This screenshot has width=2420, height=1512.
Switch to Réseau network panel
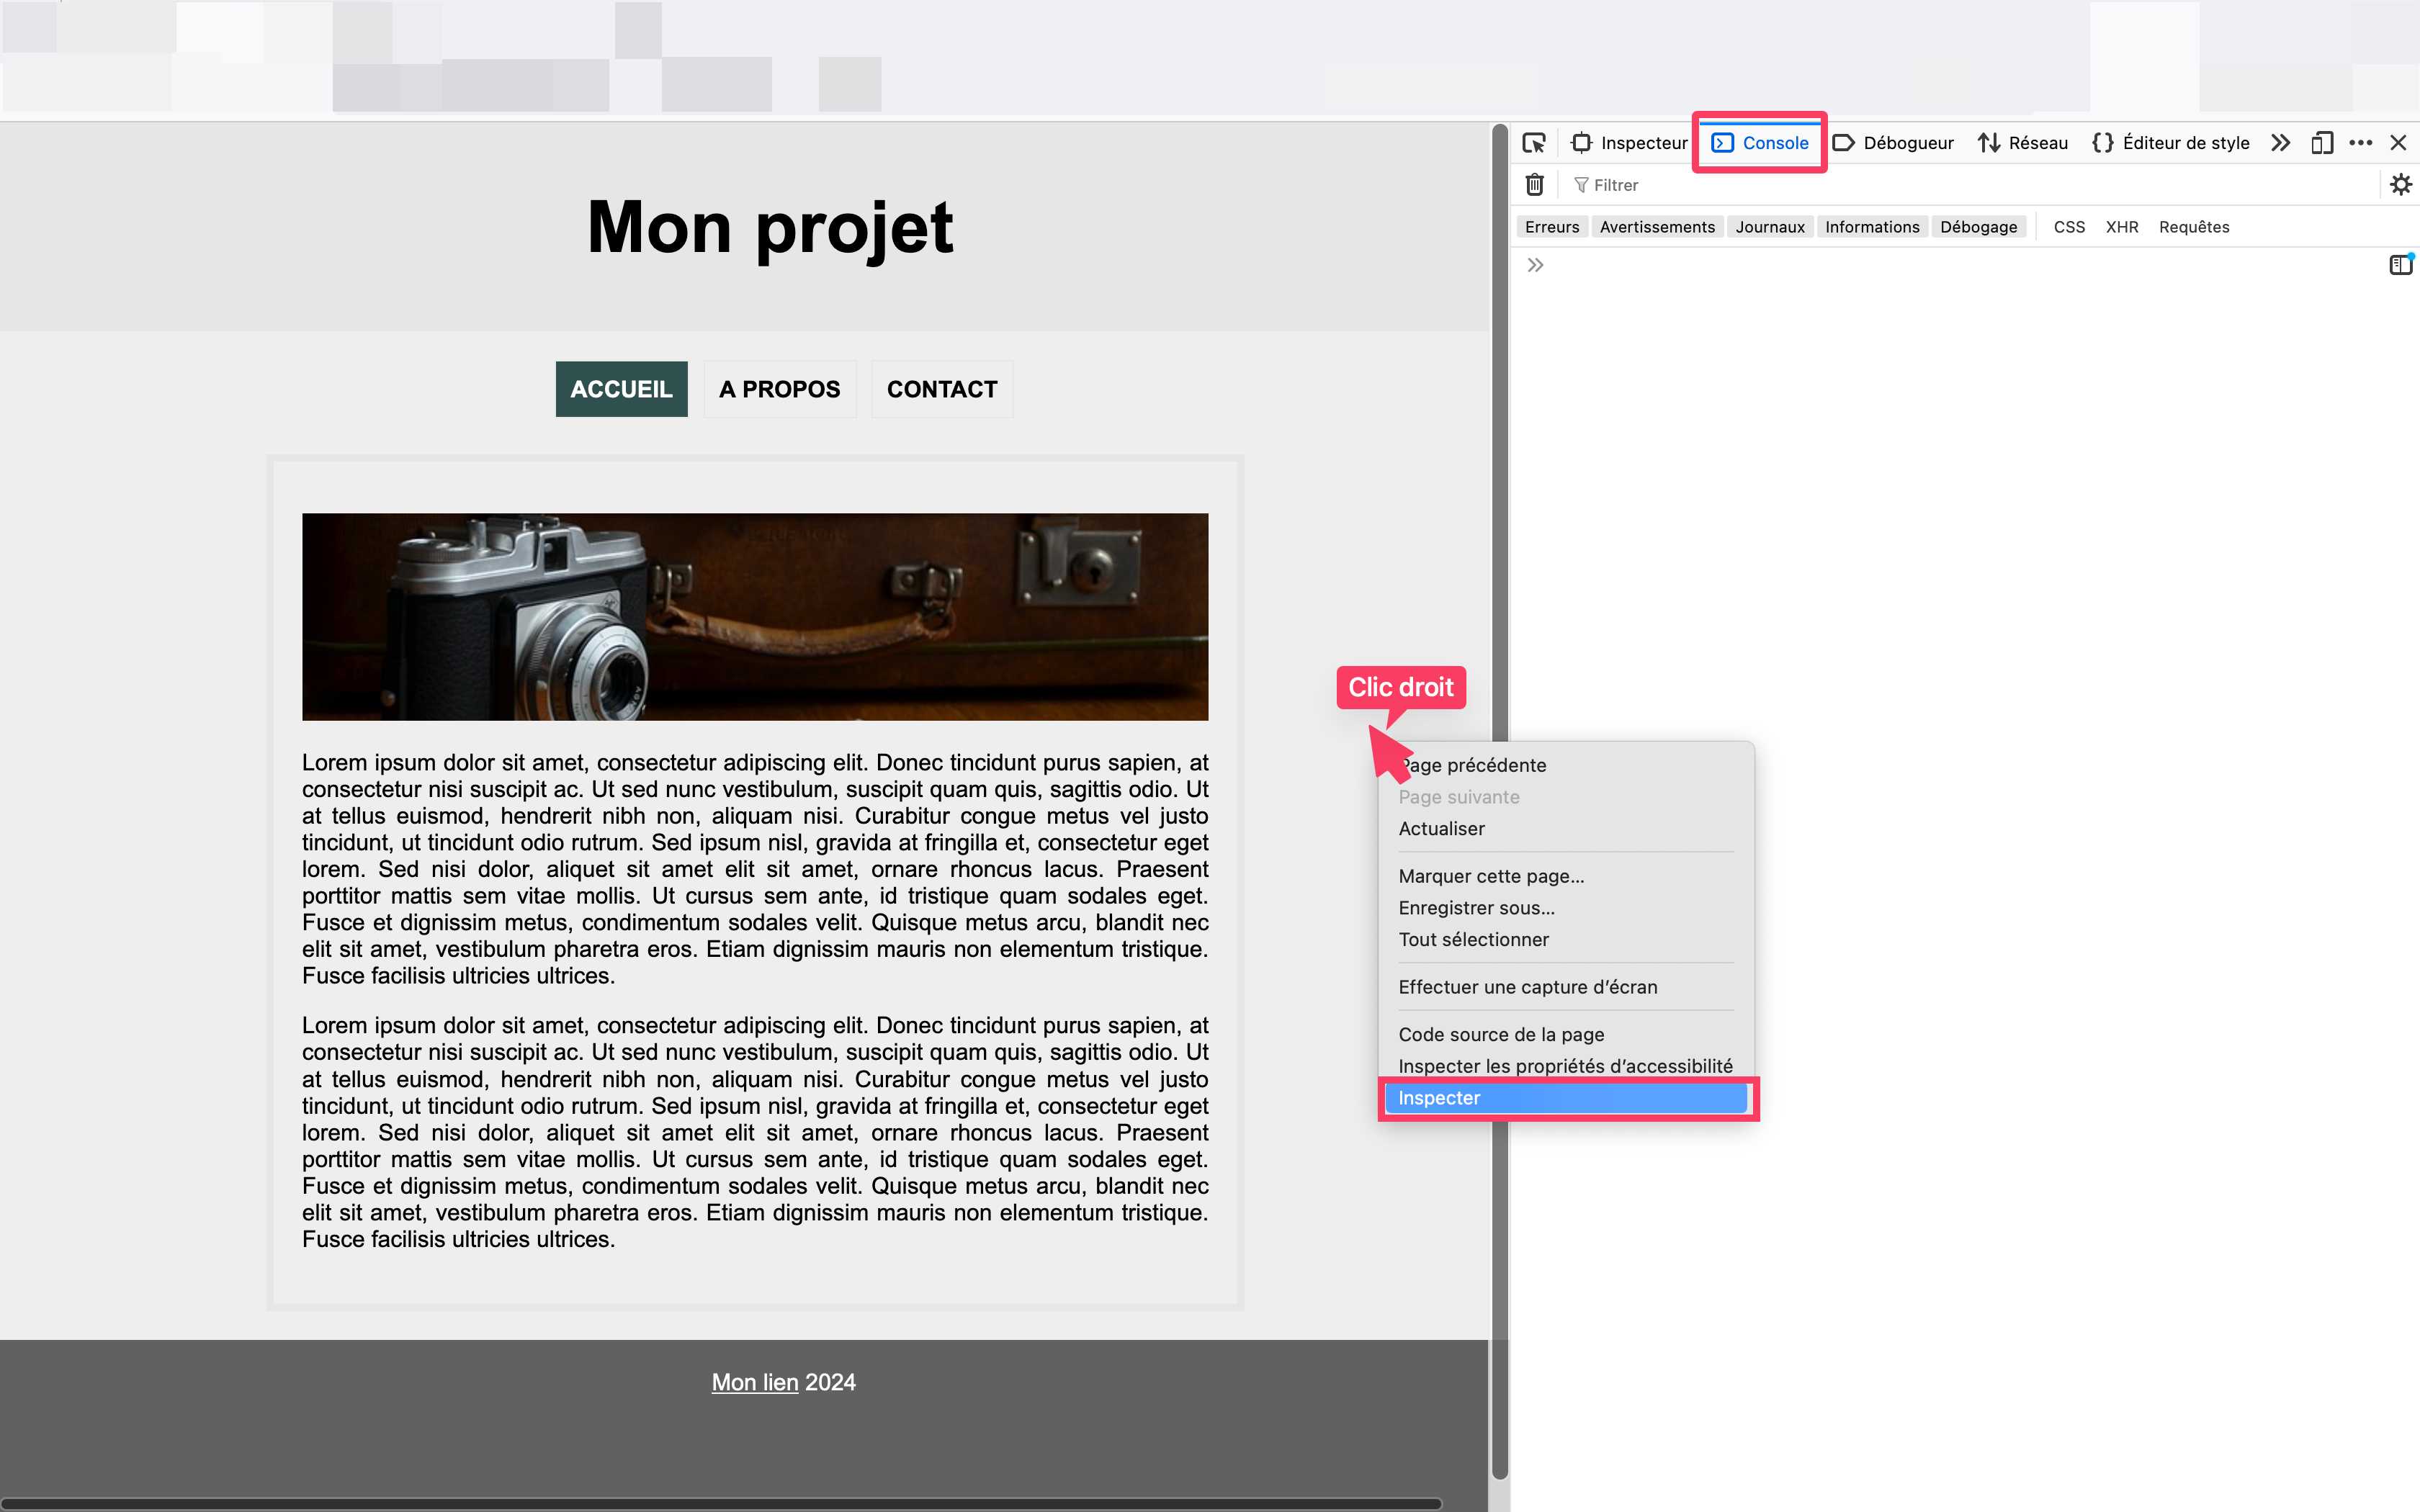pyautogui.click(x=2023, y=143)
